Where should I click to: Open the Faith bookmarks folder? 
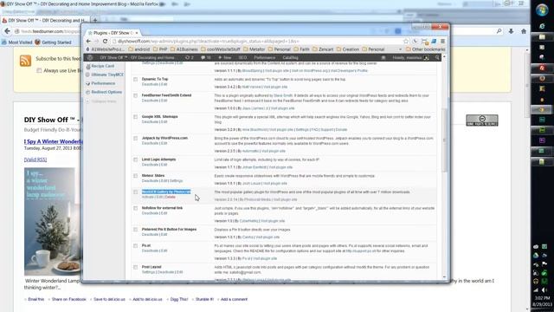pyautogui.click(x=301, y=49)
